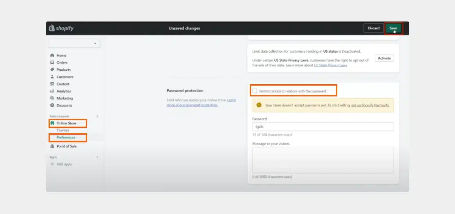
Task: Click the Customers person icon
Action: click(52, 77)
